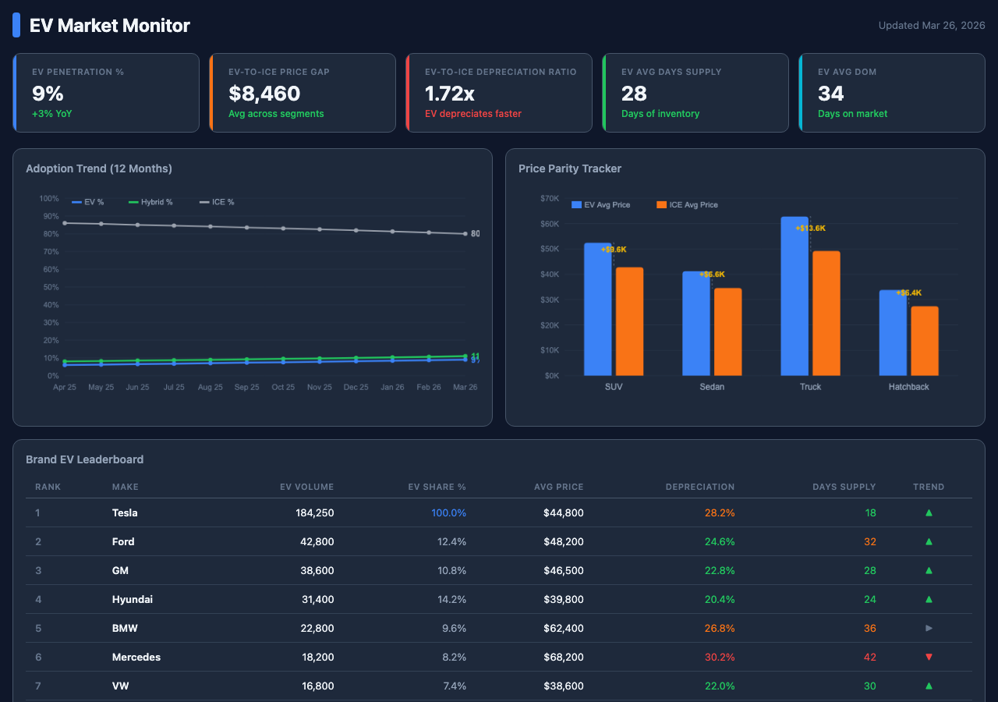This screenshot has height=702, width=998.
Task: Sort leaderboard by Make column header
Action: pyautogui.click(x=126, y=487)
